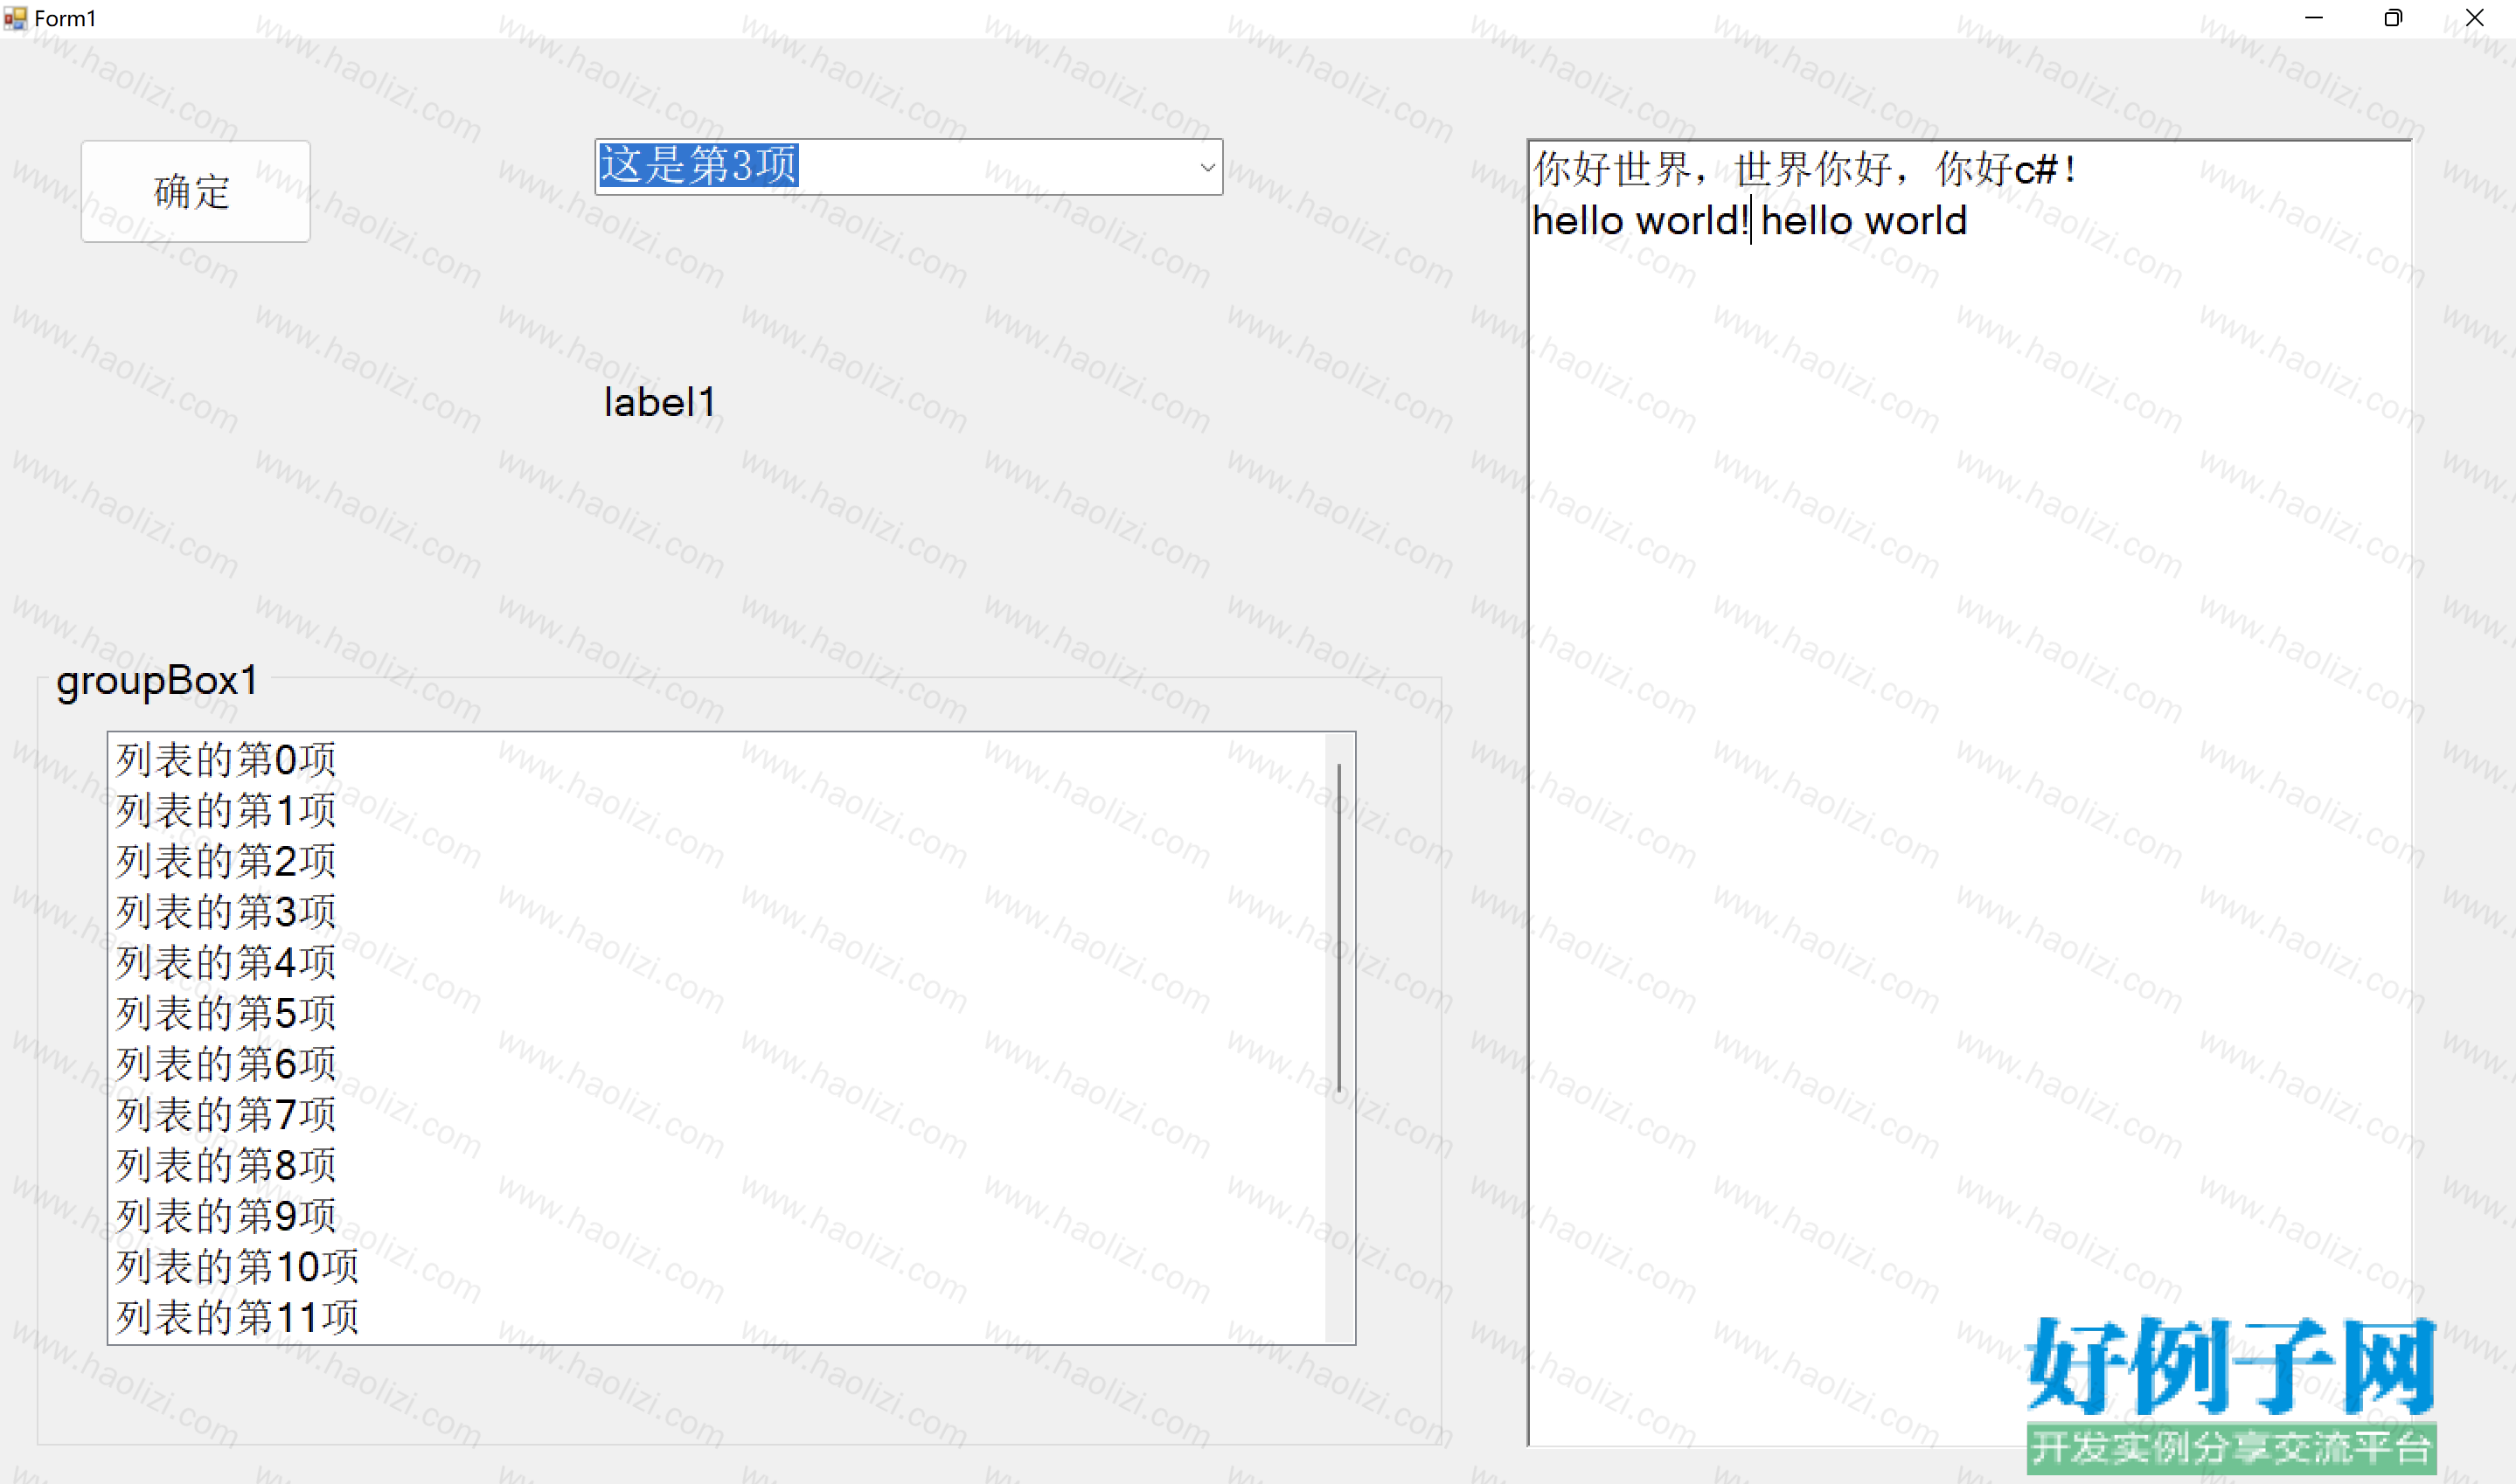
Task: Open the combo box dropdown arrow
Action: [x=1207, y=167]
